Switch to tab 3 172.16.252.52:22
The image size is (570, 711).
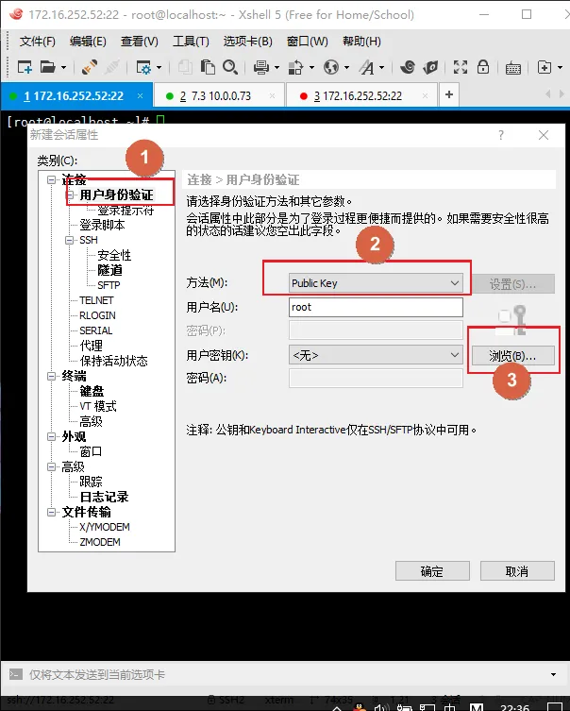point(361,95)
